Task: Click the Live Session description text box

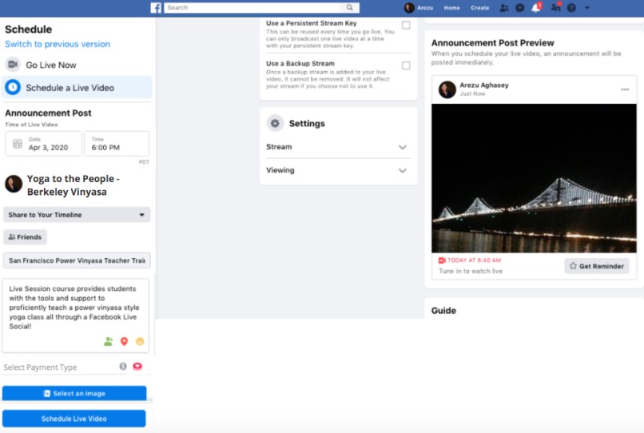Action: click(x=76, y=315)
